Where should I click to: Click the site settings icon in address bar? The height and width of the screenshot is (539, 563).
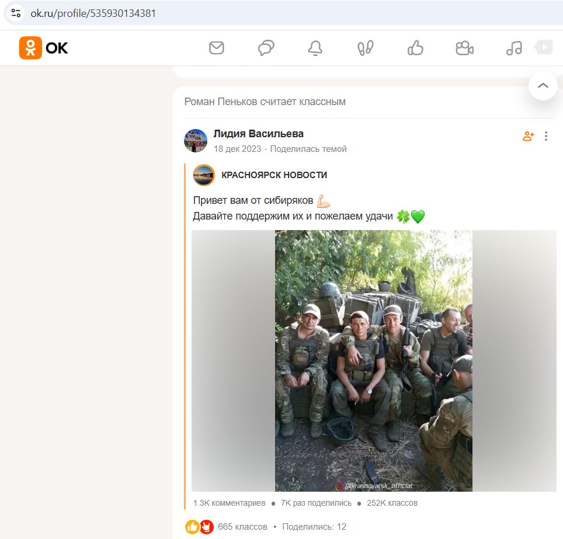[x=16, y=13]
